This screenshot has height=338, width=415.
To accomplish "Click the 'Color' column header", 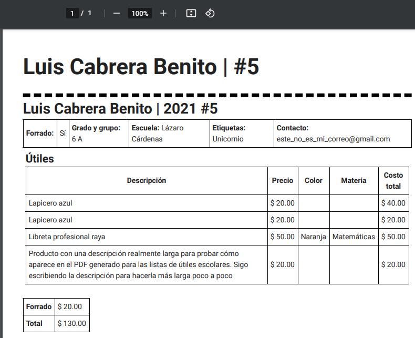I will tap(314, 181).
